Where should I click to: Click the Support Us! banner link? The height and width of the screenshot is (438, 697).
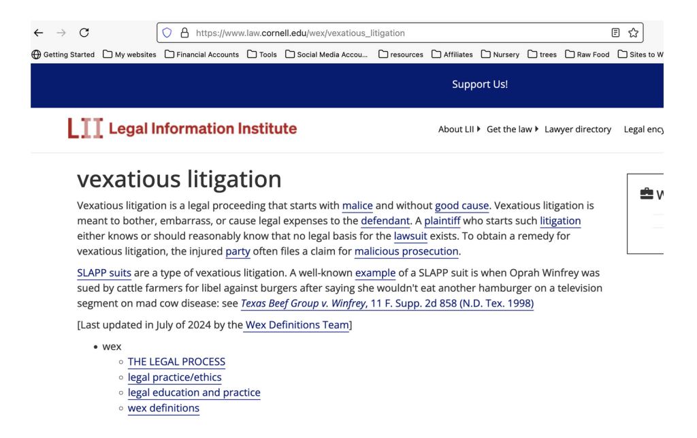[480, 84]
